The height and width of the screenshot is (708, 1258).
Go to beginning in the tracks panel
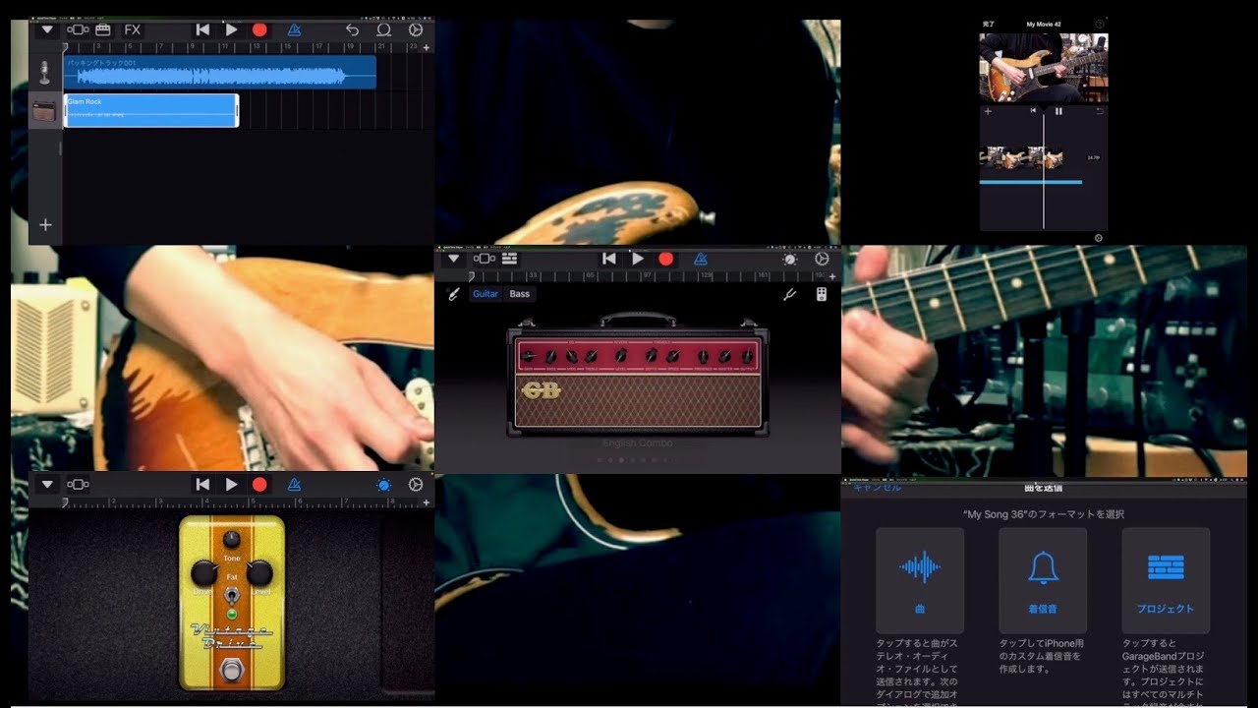coord(202,29)
